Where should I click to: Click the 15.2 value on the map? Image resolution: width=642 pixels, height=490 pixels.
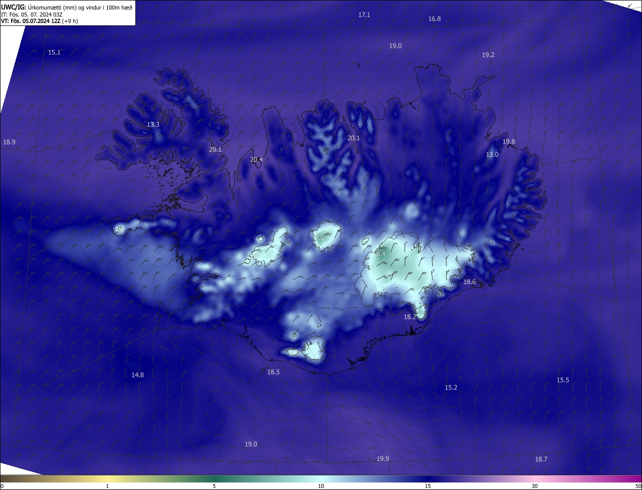(x=451, y=387)
